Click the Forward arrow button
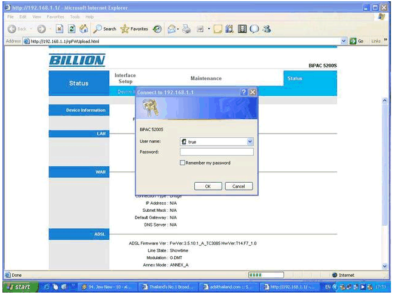This screenshot has width=394, height=295. point(41,29)
